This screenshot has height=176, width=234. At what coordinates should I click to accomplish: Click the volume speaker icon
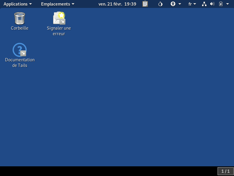click(212, 4)
